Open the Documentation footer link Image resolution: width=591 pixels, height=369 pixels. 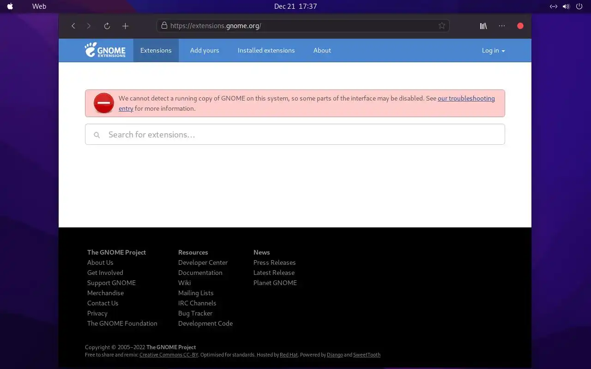[200, 273]
